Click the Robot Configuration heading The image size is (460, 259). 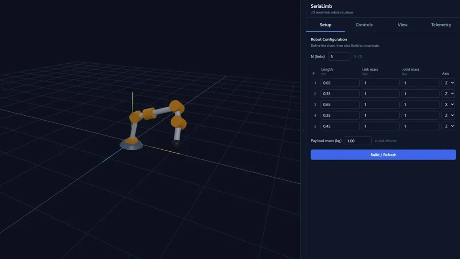[329, 39]
